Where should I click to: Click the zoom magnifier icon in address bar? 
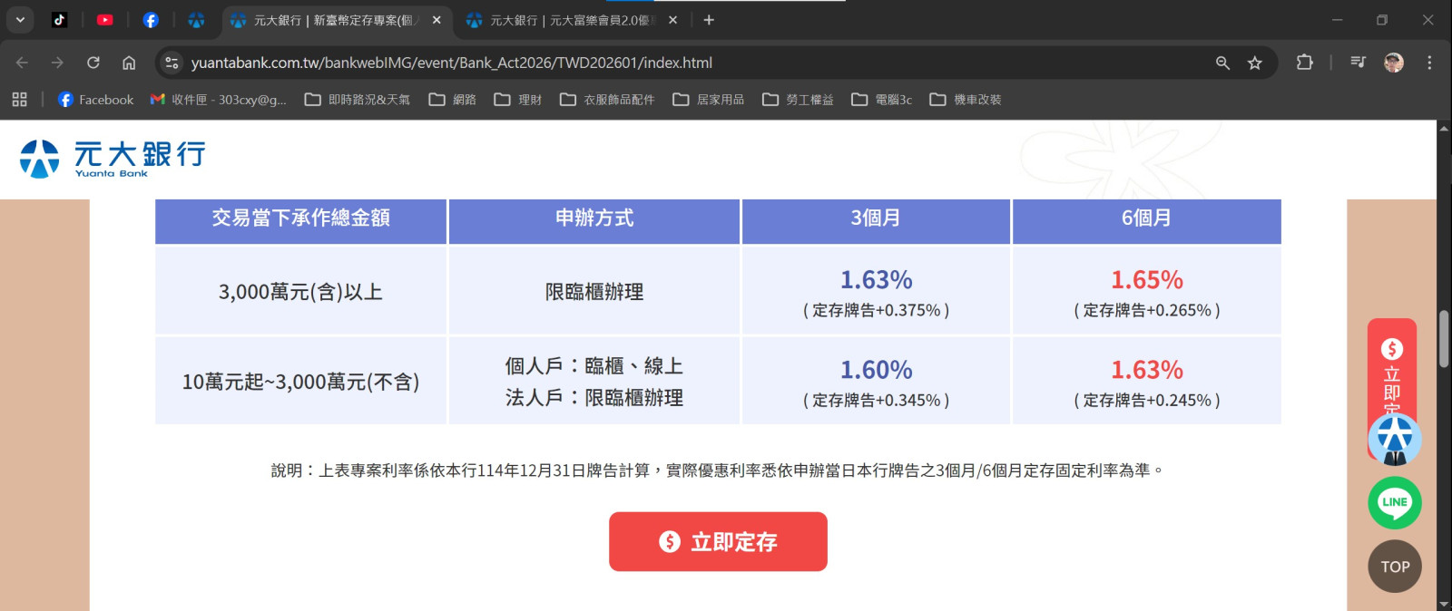click(1222, 63)
